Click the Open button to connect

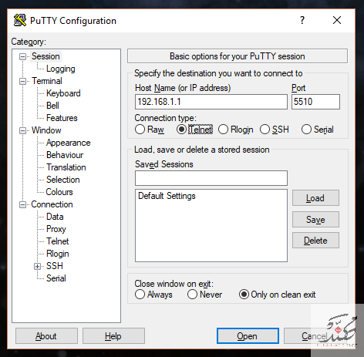(x=248, y=335)
